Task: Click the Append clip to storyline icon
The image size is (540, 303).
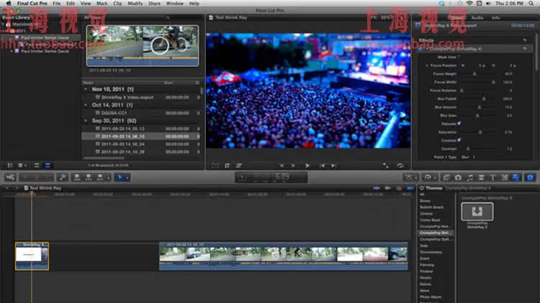Action: (x=100, y=177)
